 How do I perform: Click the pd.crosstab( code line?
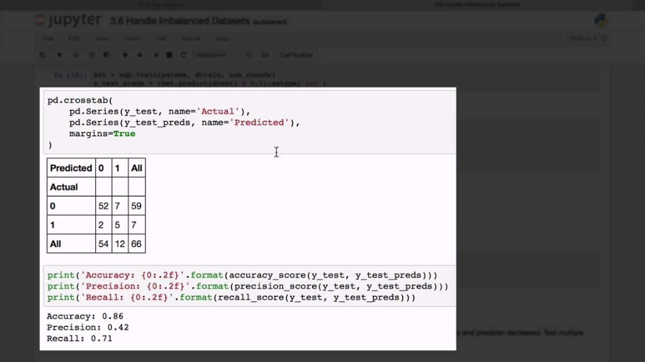80,100
